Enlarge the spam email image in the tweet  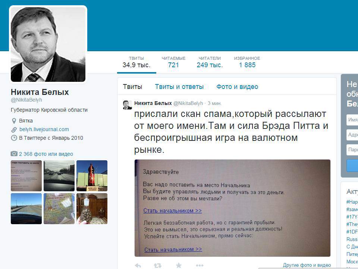point(232,208)
